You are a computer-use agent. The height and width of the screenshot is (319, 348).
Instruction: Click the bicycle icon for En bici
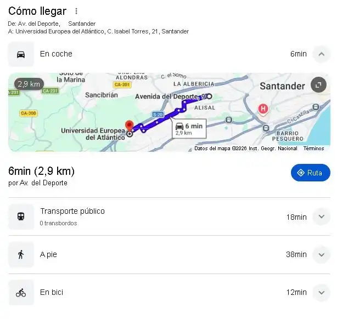tap(21, 293)
